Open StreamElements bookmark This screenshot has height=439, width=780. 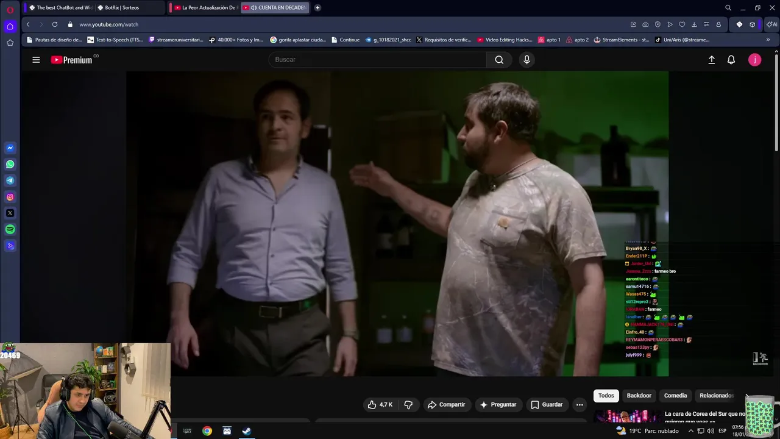(622, 40)
